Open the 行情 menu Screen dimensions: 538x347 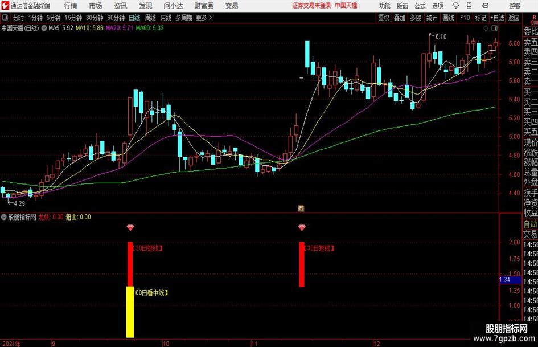pyautogui.click(x=71, y=6)
